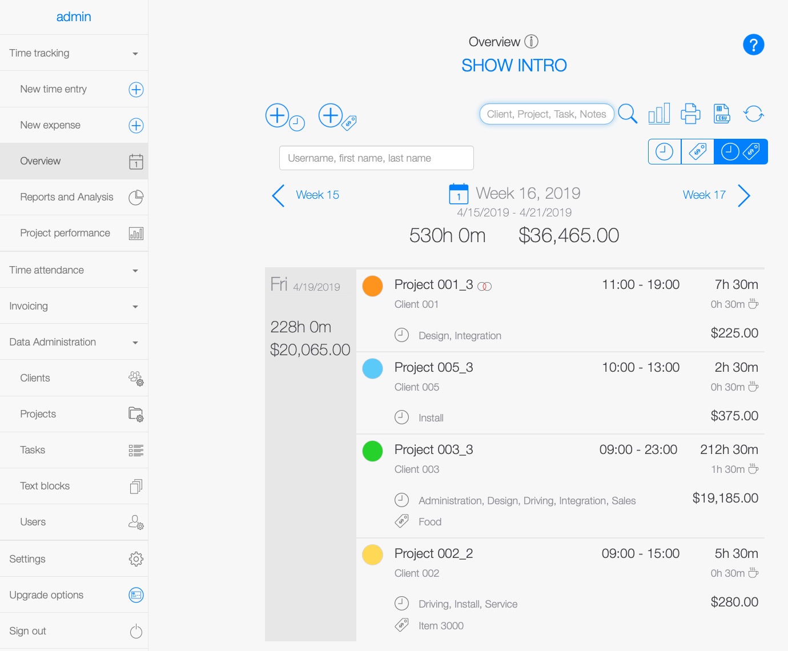Image resolution: width=788 pixels, height=651 pixels.
Task: Open the bar chart statistics view
Action: coord(659,114)
